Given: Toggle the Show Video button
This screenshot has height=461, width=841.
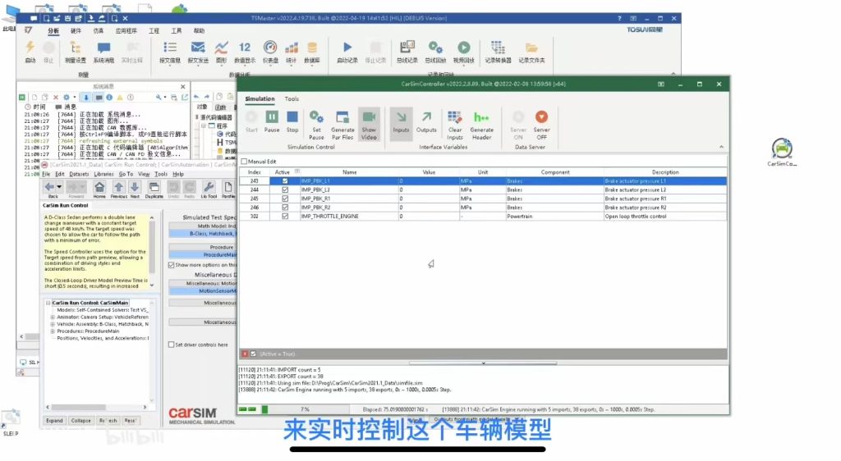Looking at the screenshot, I should tap(369, 125).
